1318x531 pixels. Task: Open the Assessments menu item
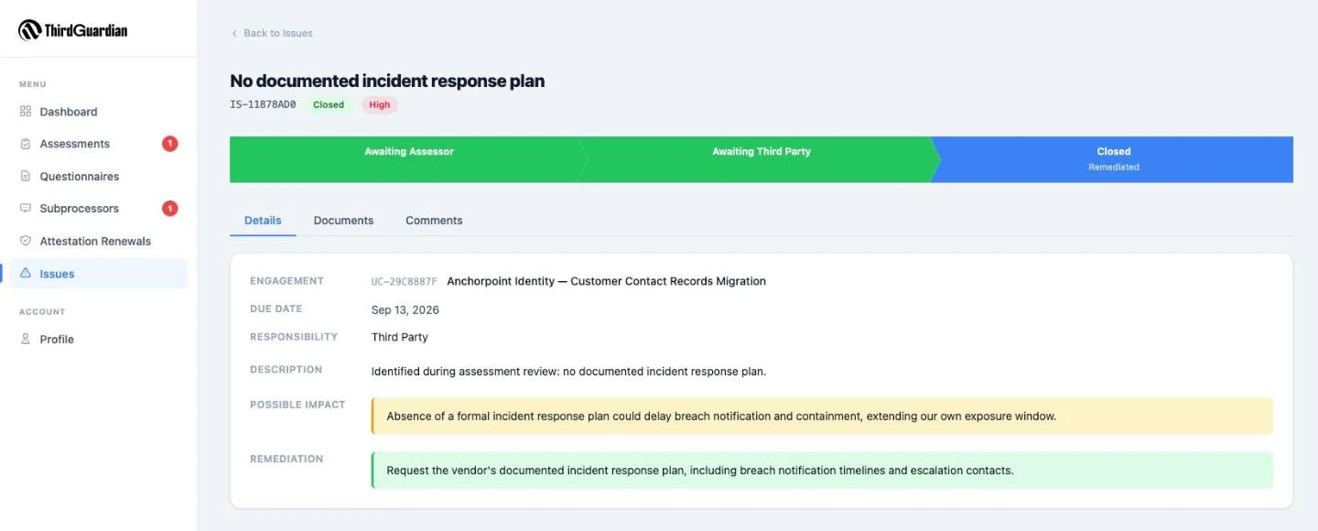[x=99, y=144]
